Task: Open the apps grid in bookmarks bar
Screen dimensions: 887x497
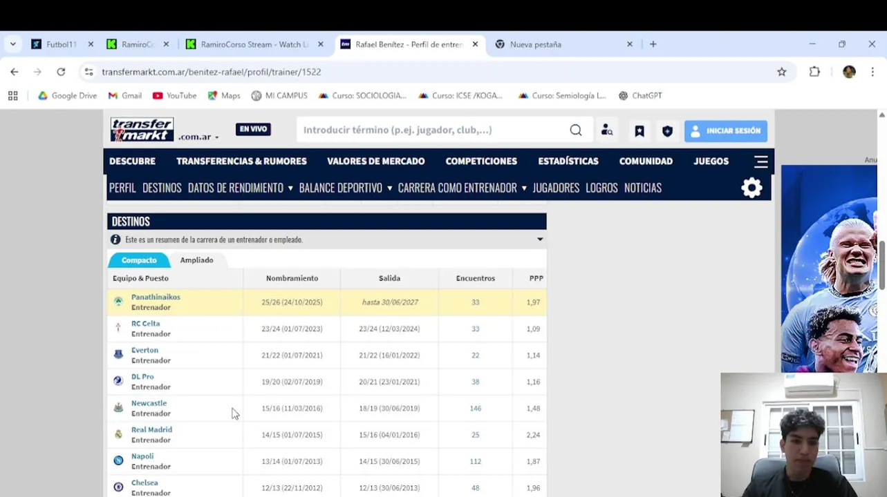Action: pos(12,96)
